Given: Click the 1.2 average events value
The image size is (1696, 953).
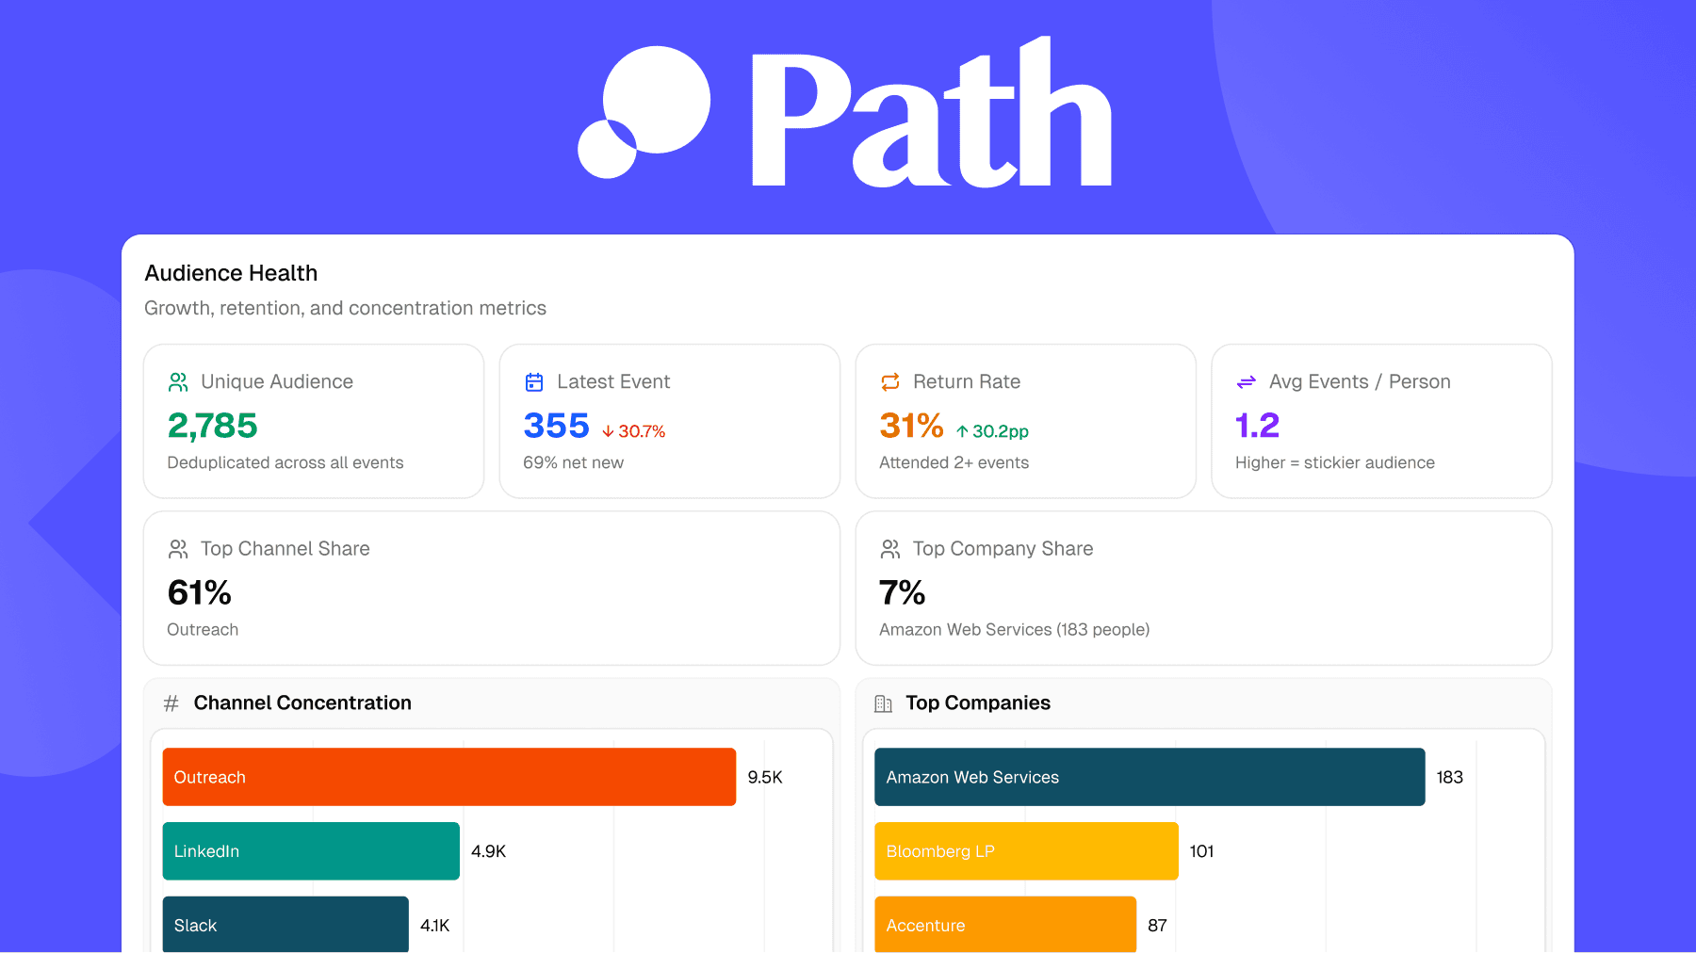Looking at the screenshot, I should coord(1257,426).
